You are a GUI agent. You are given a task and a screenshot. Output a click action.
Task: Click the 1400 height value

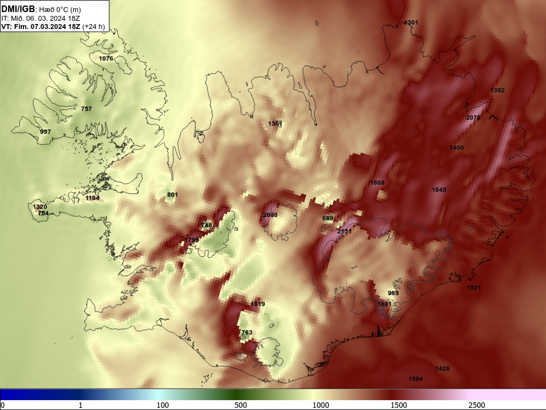[x=456, y=148]
